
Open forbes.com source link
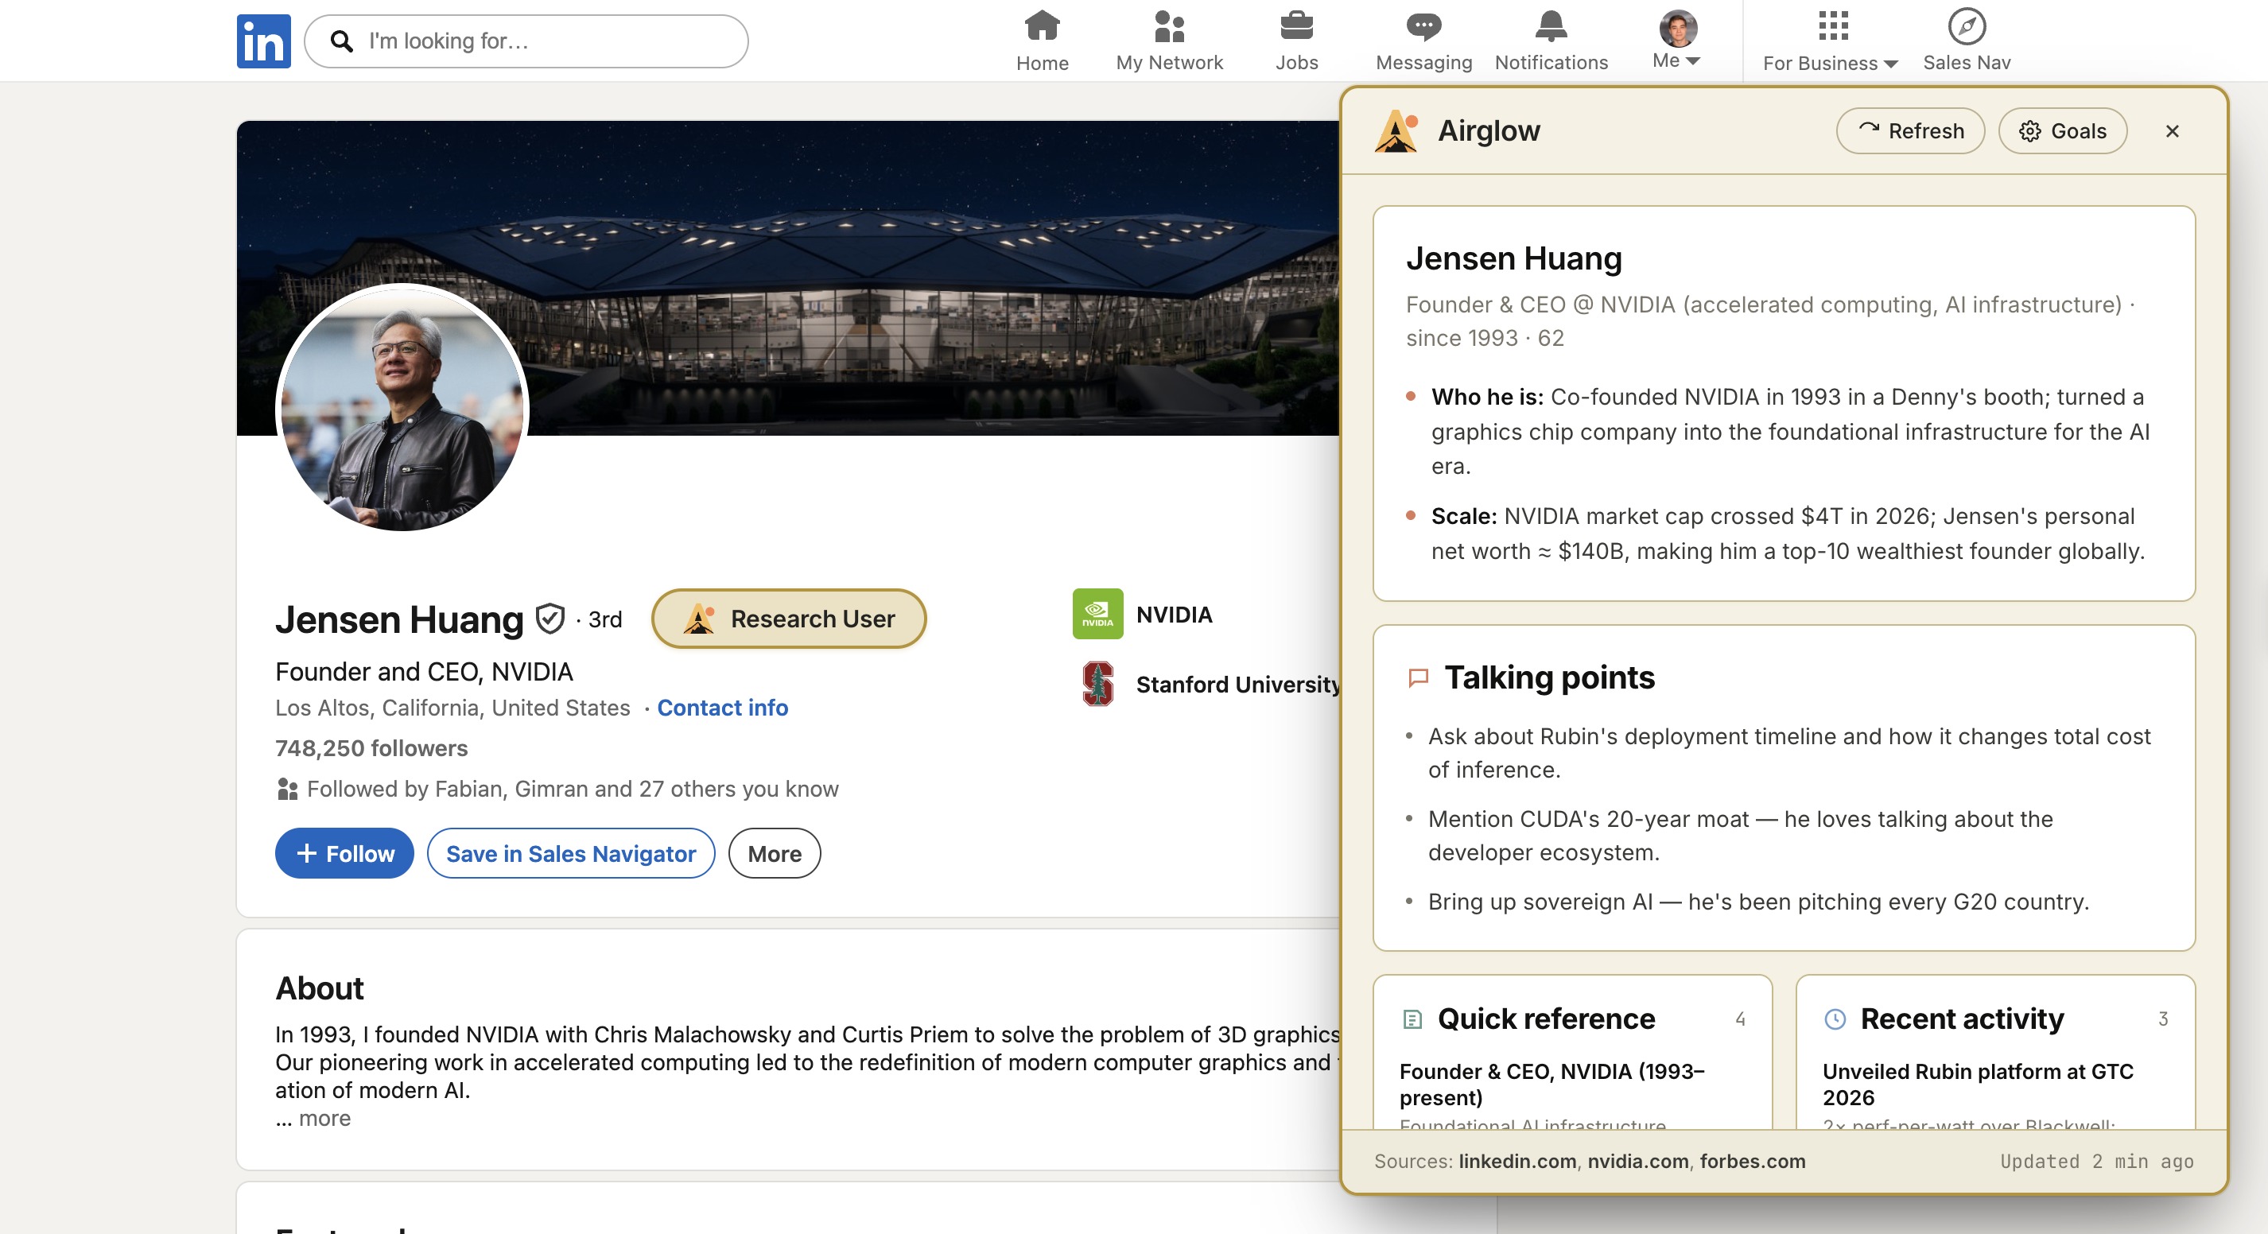(x=1752, y=1161)
